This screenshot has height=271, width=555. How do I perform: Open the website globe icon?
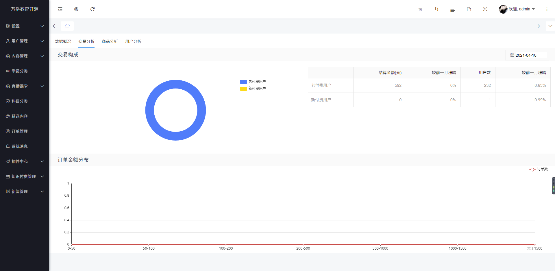pos(76,9)
